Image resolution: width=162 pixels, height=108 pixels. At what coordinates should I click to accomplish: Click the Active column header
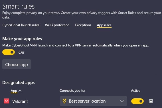pyautogui.click(x=135, y=91)
